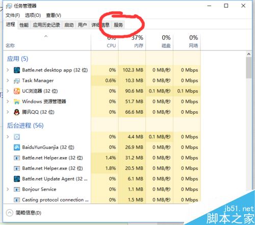The image size is (255, 225).
Task: Click the 31.2 MB memory cell
Action: (x=132, y=158)
